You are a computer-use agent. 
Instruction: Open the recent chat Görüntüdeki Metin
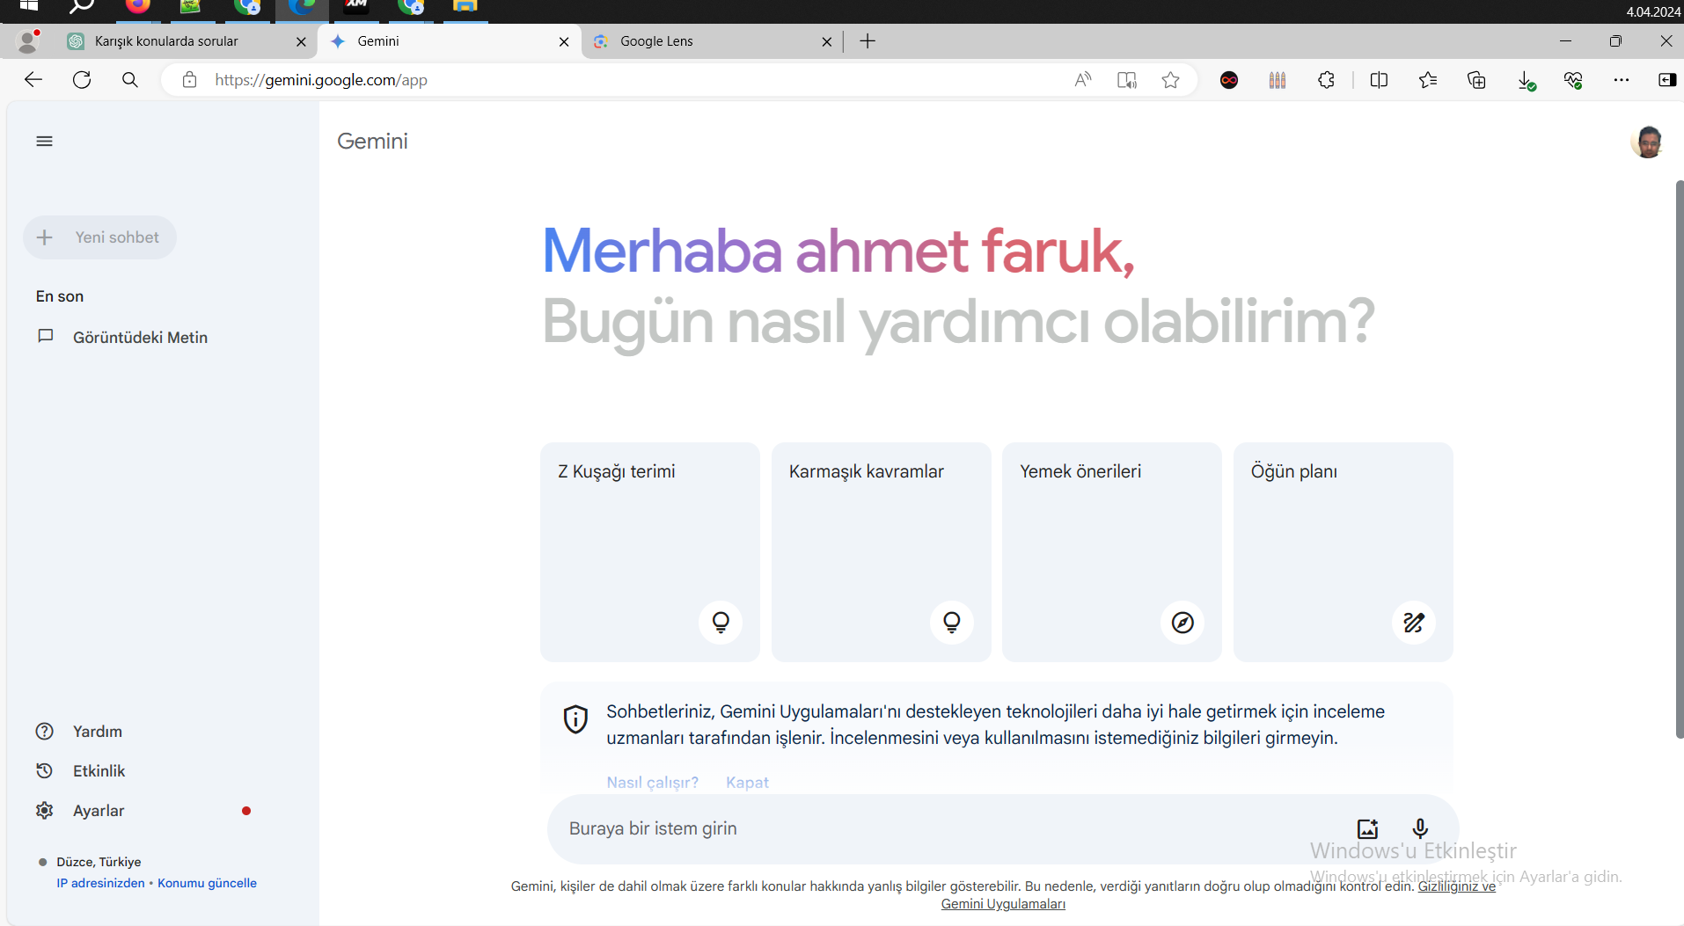pyautogui.click(x=140, y=338)
